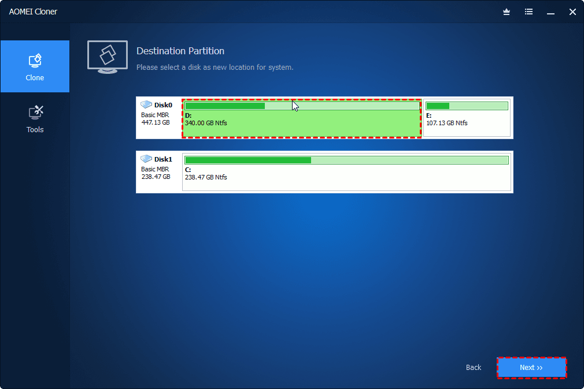584x389 pixels.
Task: Select the C: partition on Disk1
Action: [x=346, y=173]
